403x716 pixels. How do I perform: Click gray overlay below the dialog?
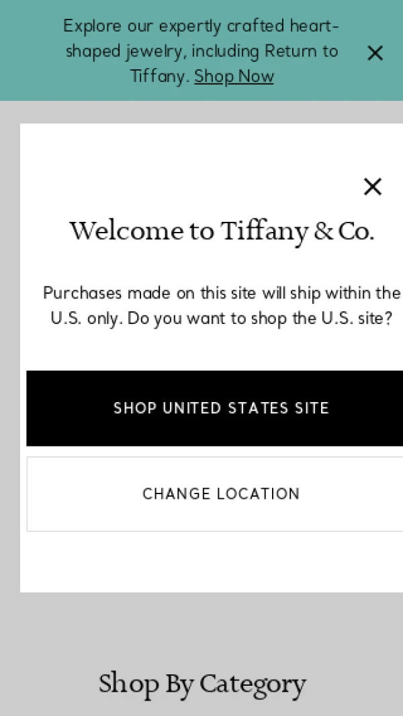tap(201, 625)
